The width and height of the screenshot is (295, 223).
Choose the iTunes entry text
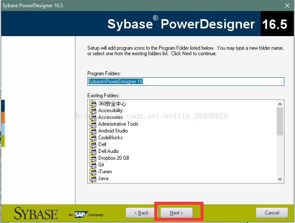click(x=105, y=172)
